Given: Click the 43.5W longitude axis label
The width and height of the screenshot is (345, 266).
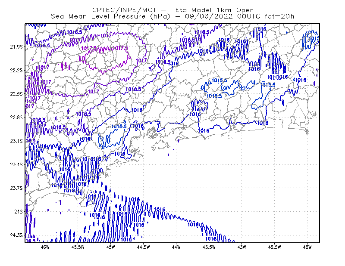Looking at the screenshot, I should 209,247.
